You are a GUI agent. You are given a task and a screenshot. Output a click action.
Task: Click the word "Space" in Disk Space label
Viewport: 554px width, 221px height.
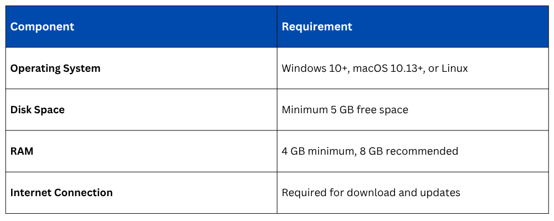tap(50, 110)
